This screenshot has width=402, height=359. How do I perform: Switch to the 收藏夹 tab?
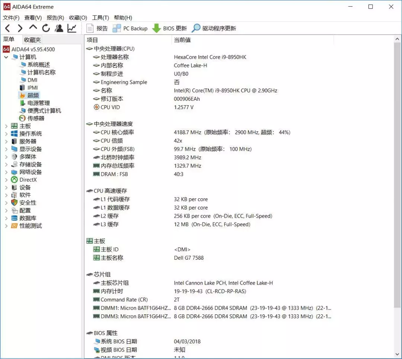coord(32,40)
